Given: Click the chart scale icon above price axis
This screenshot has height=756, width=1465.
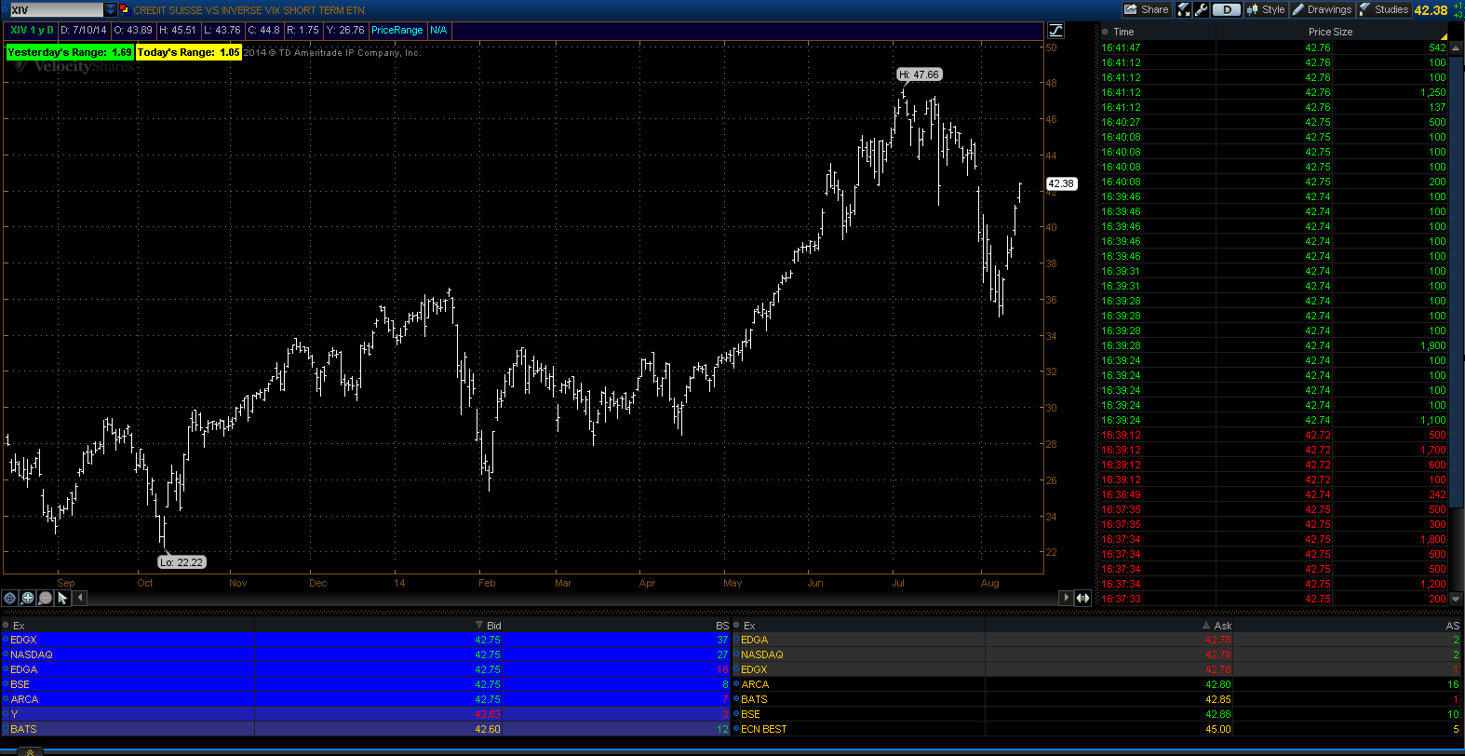Looking at the screenshot, I should (x=1056, y=31).
